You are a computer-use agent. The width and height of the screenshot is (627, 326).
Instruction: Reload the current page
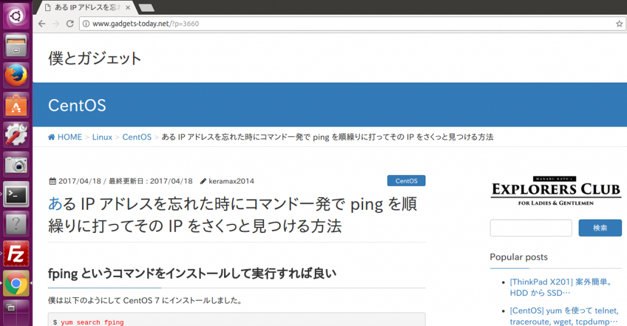(x=70, y=24)
